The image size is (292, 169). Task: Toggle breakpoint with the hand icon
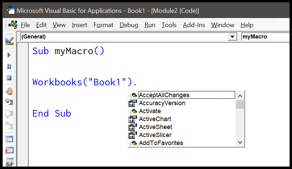[x=9, y=91]
